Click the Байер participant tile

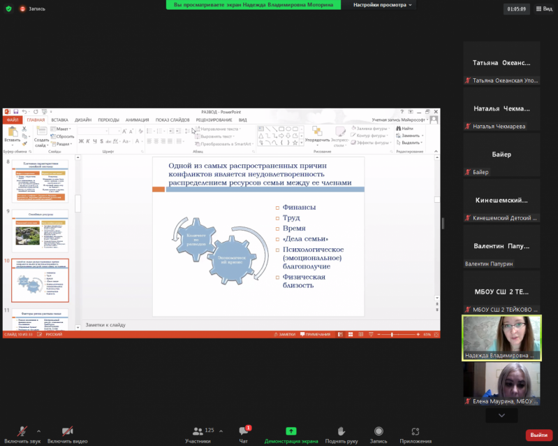coord(501,155)
